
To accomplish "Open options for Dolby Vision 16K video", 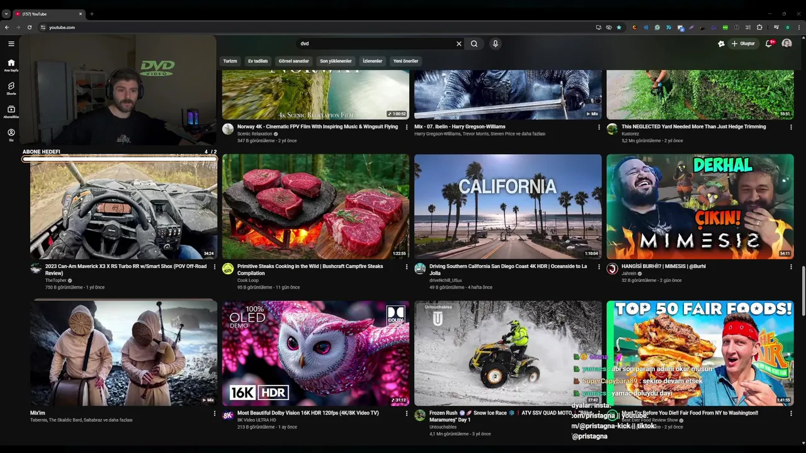I will click(x=407, y=413).
